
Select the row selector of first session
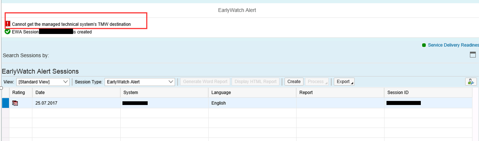point(5,103)
